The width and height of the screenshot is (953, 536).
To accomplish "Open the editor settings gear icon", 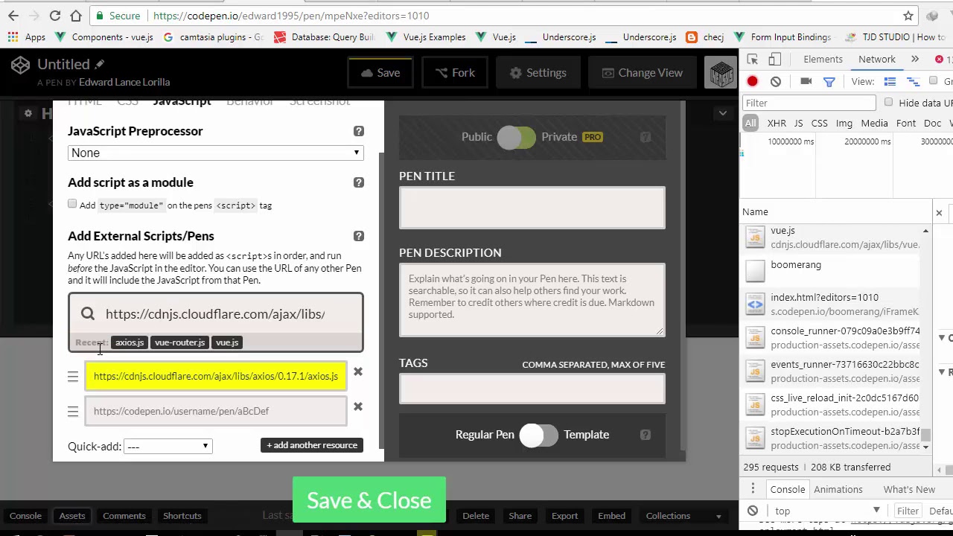I will tap(28, 113).
